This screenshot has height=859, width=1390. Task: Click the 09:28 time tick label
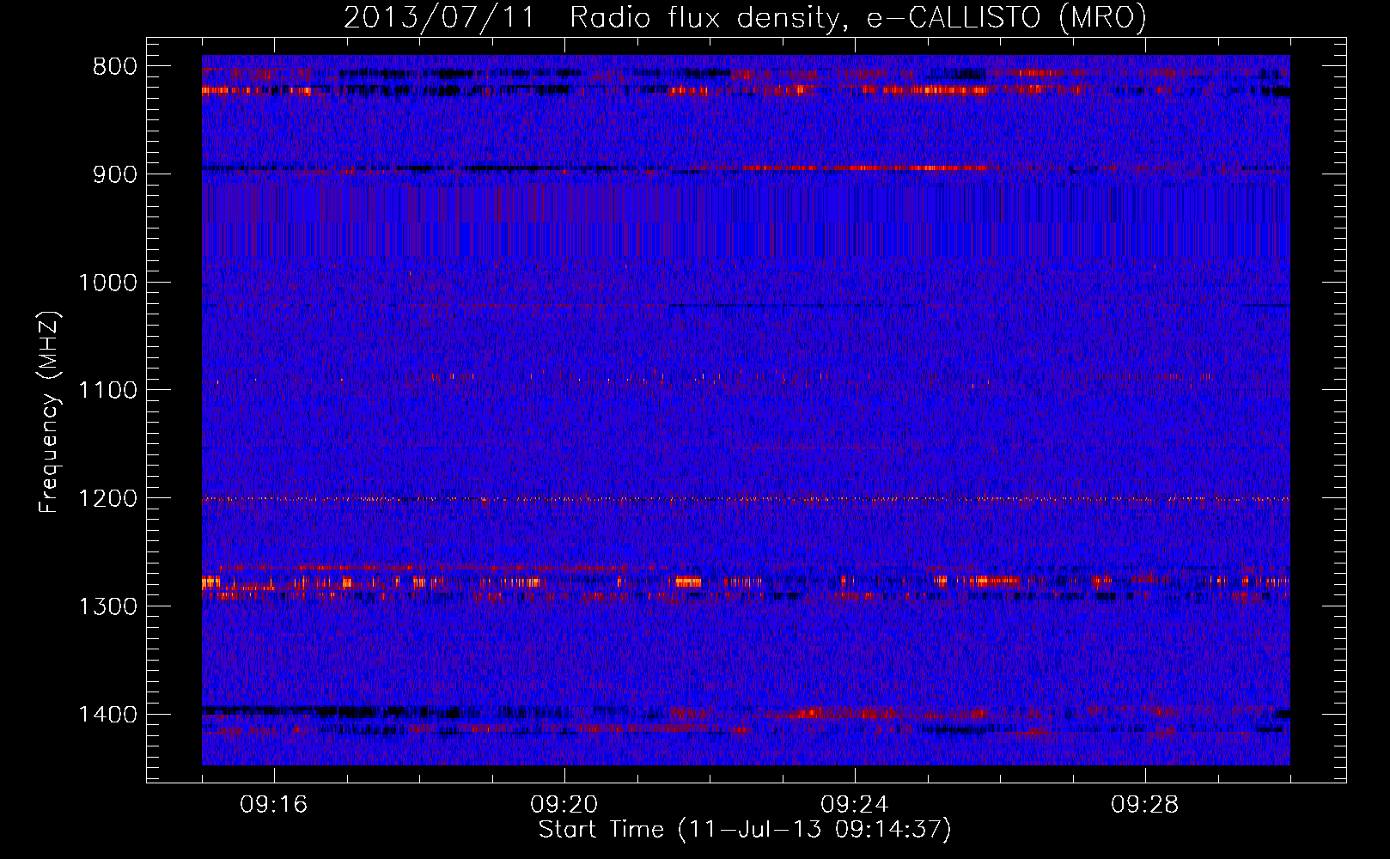tap(1145, 805)
